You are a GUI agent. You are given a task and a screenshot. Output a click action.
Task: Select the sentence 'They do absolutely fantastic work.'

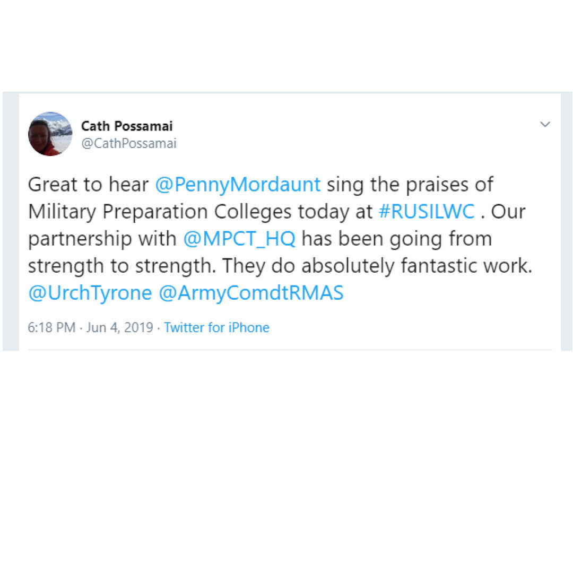377,266
